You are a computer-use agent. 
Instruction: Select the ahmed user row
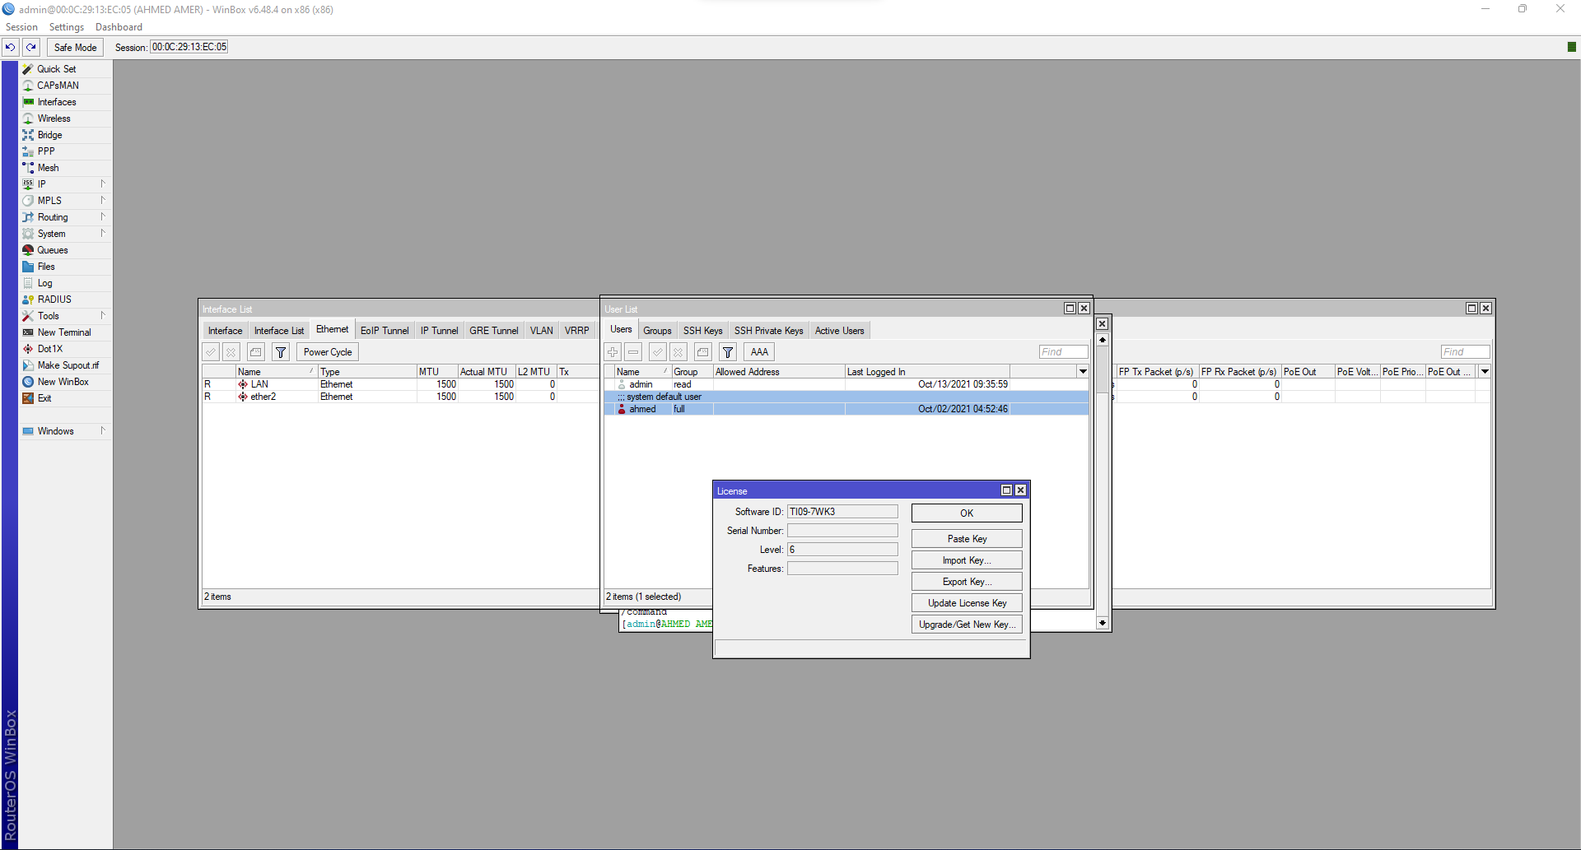tap(642, 409)
